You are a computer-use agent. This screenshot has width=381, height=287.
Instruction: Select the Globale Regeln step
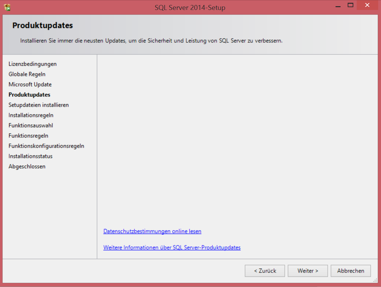[x=27, y=74]
